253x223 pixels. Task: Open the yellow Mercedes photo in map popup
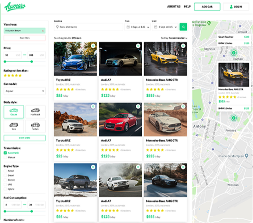[234, 75]
